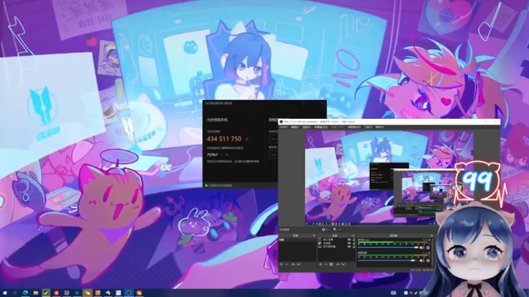Click the remote password input field
This screenshot has height=297, width=529.
click(273, 154)
